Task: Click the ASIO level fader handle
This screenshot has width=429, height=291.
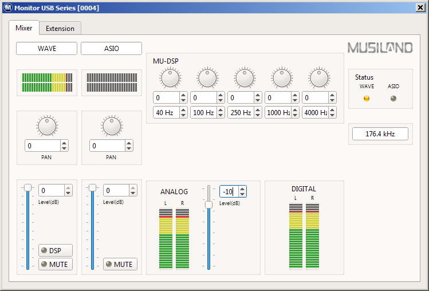Action: 92,187
